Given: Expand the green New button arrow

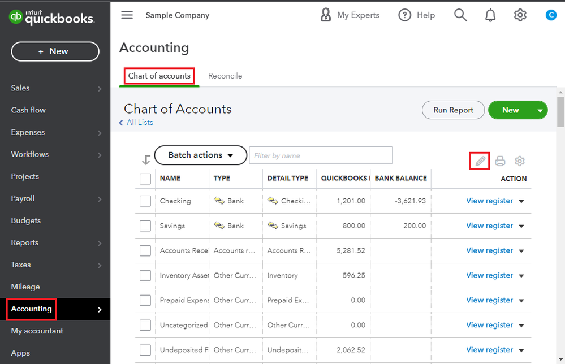Looking at the screenshot, I should [540, 111].
